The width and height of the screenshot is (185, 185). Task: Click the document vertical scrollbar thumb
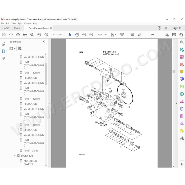click(x=174, y=71)
